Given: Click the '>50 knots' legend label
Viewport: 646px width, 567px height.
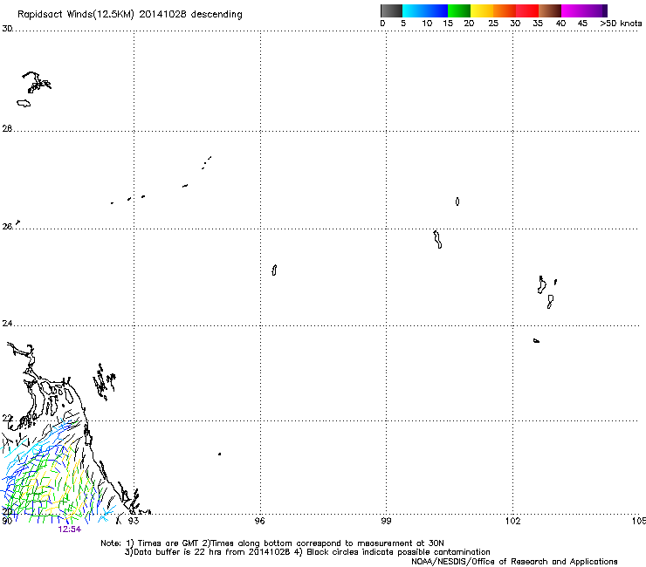Looking at the screenshot, I should (621, 24).
